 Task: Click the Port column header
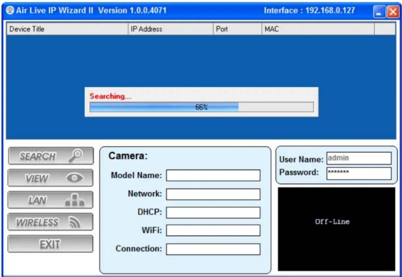point(237,29)
